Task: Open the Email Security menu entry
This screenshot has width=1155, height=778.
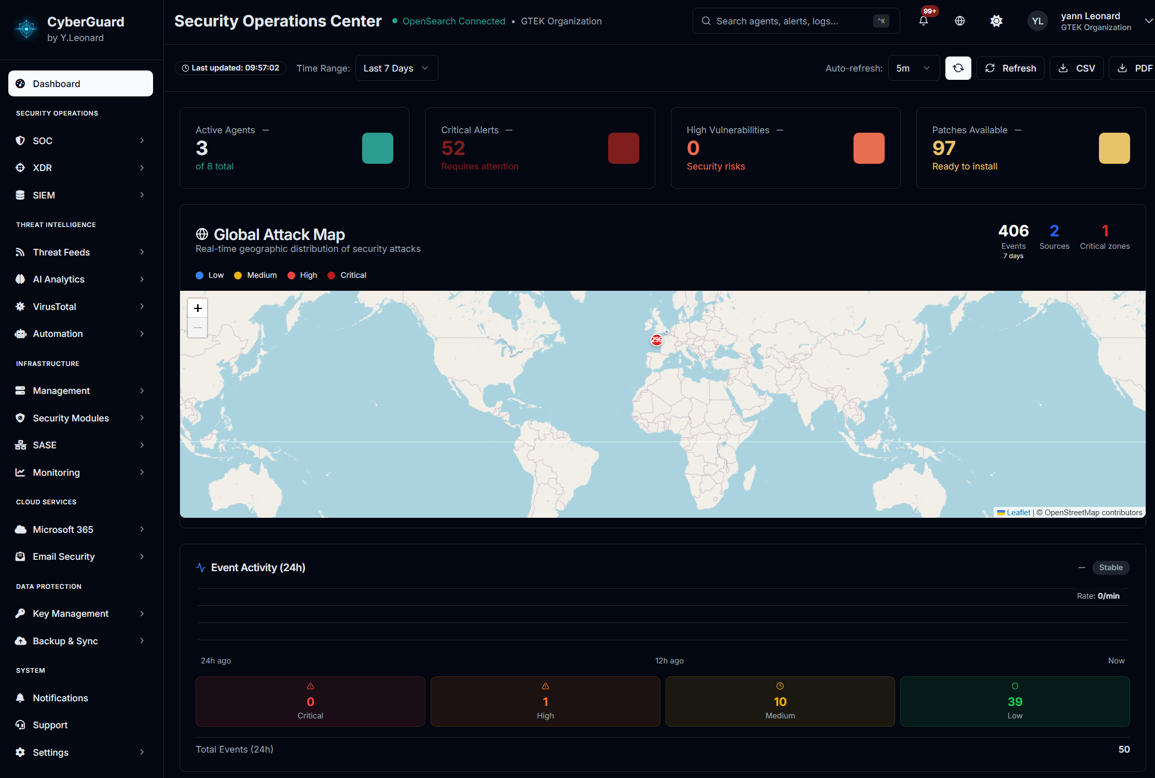Action: pyautogui.click(x=63, y=556)
